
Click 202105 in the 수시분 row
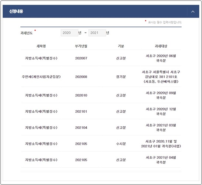[81, 144]
